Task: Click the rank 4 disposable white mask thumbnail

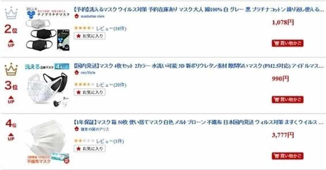Action: [48, 142]
